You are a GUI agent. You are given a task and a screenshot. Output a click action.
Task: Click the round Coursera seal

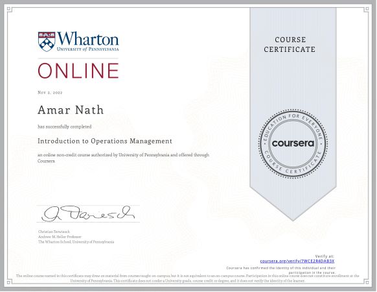(x=293, y=144)
